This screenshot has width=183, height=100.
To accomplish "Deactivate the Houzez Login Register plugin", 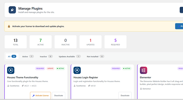I will click(125, 96).
